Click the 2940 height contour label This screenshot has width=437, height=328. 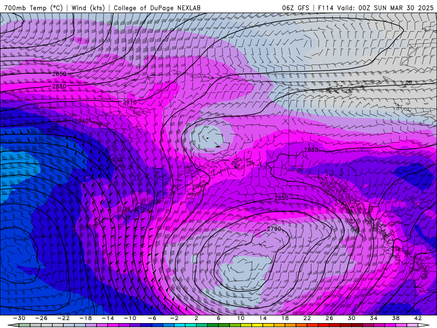81,121
